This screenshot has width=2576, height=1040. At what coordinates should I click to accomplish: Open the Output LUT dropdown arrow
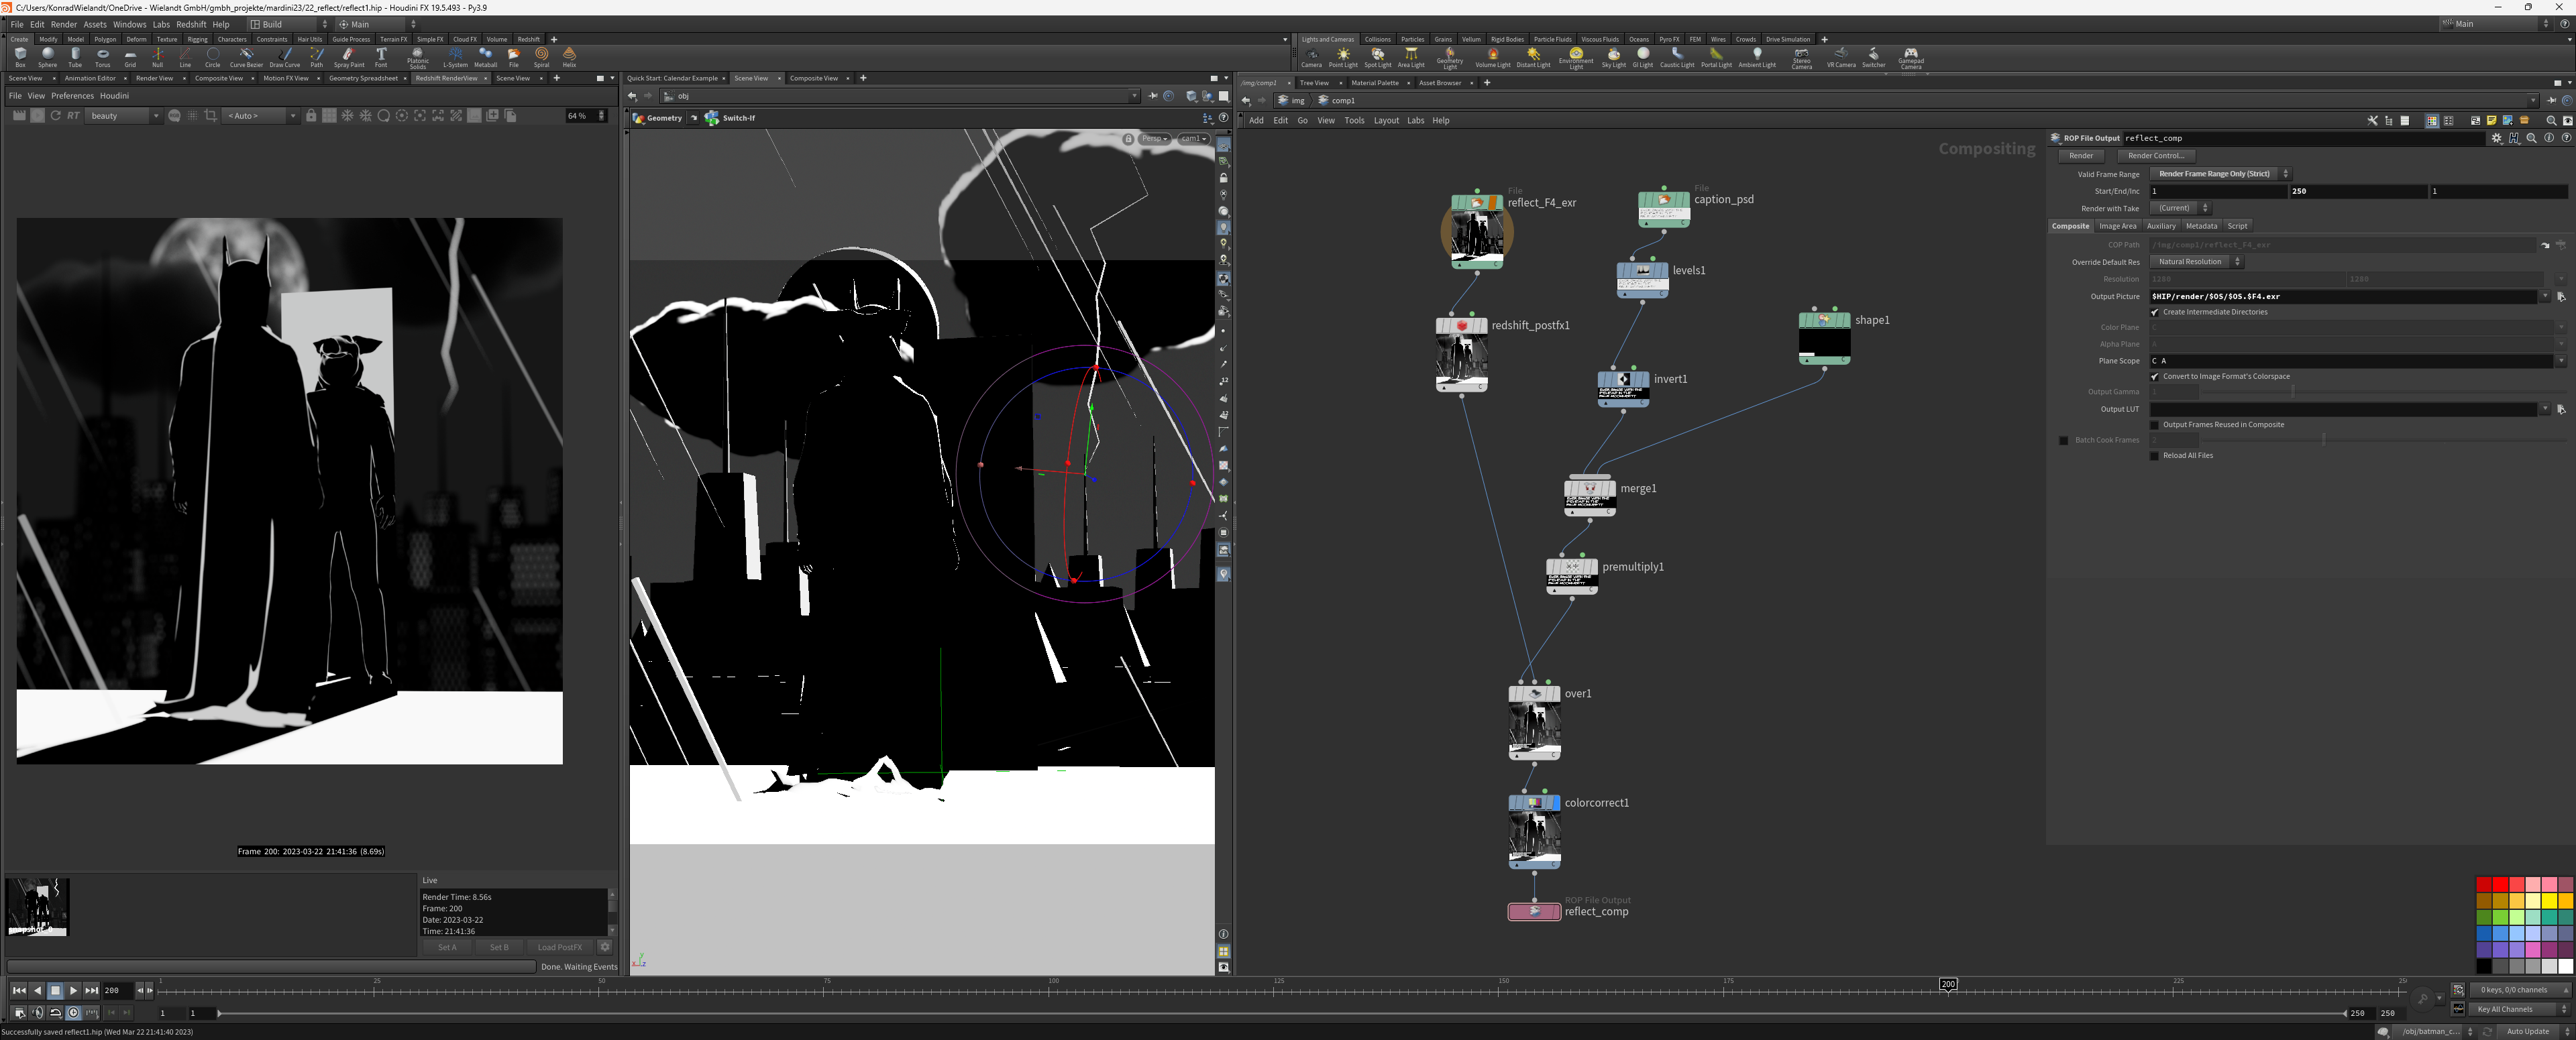[x=2545, y=409]
